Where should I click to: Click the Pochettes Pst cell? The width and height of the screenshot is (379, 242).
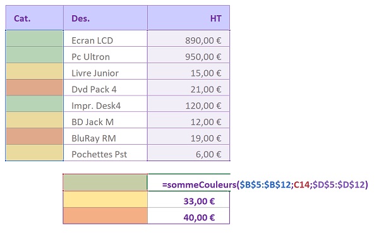[x=105, y=152]
